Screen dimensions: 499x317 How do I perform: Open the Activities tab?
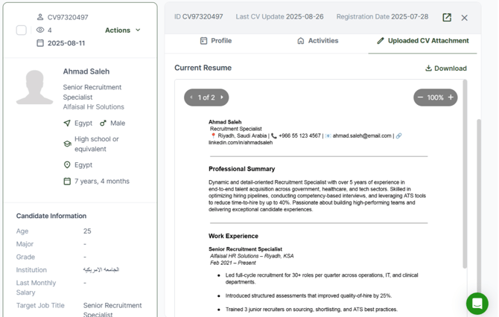[317, 41]
